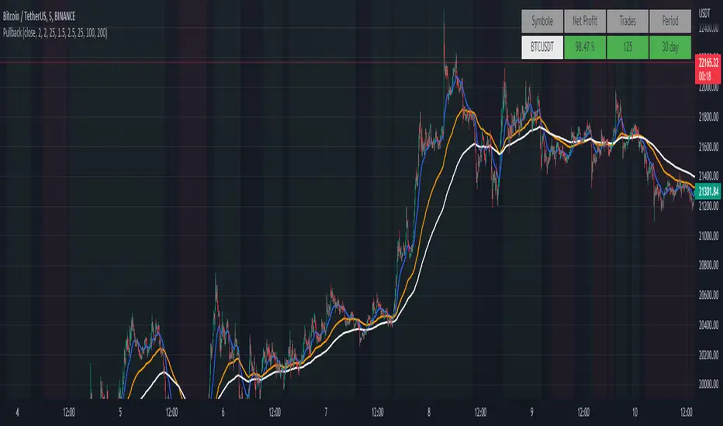This screenshot has height=426, width=723.
Task: Click day 4 on the time axis
Action: click(18, 412)
